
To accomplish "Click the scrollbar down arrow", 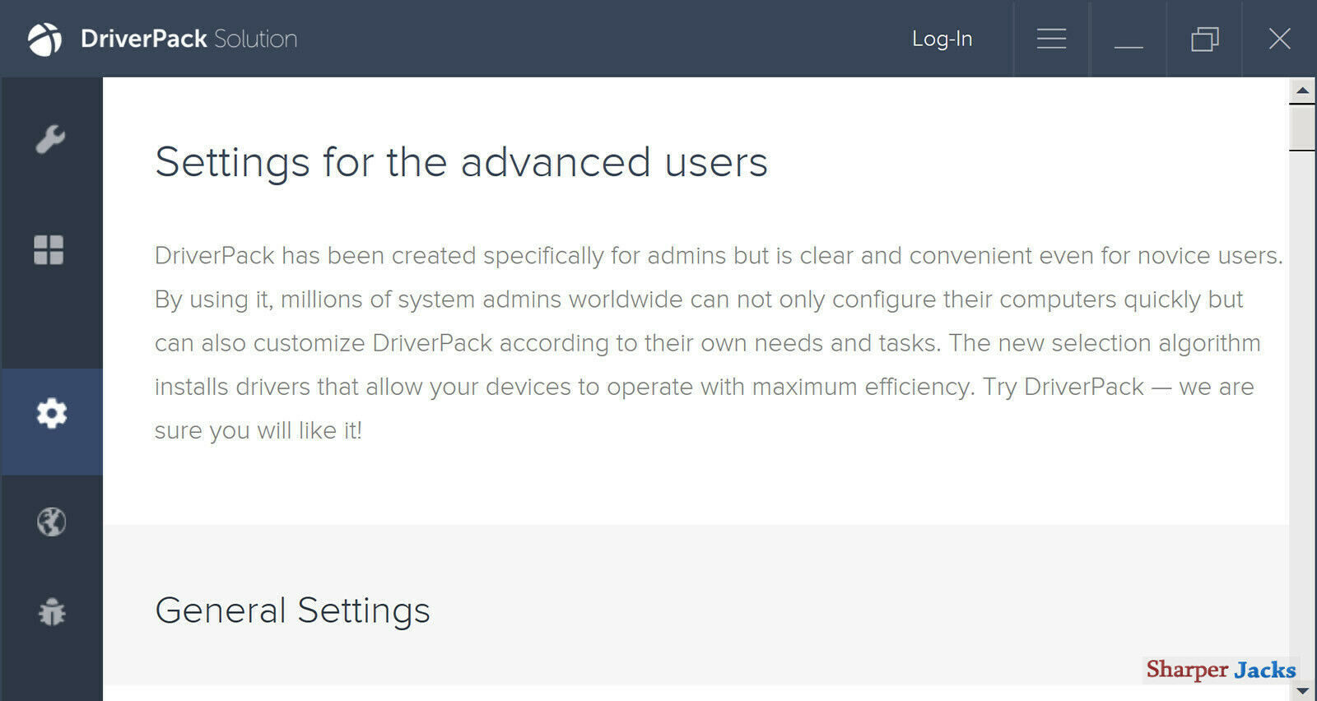I will (1302, 689).
